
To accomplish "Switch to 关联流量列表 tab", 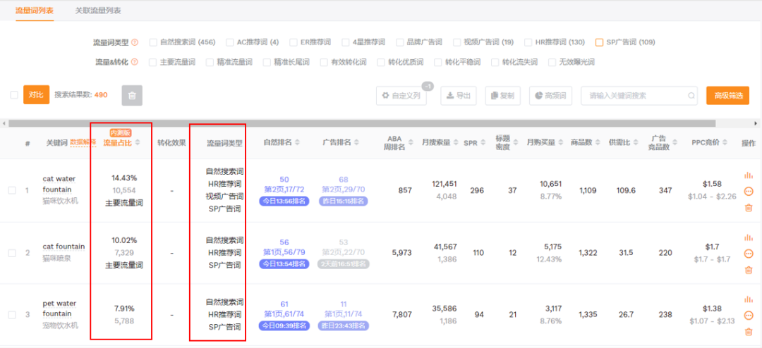I will click(98, 11).
